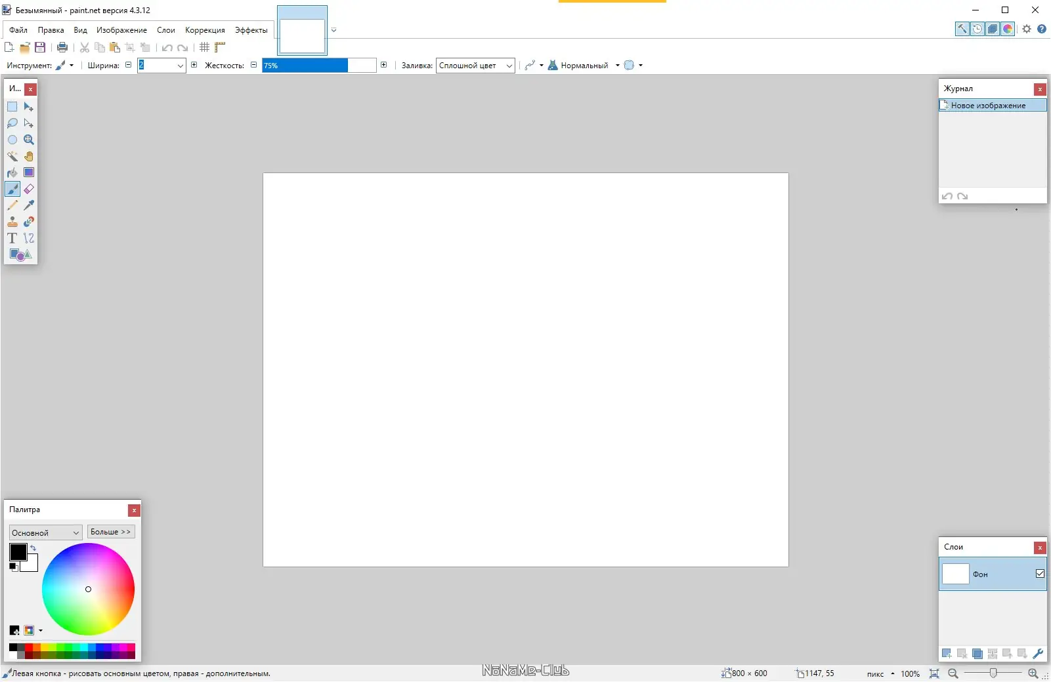Uncheck visibility of the Фон layer

1040,574
